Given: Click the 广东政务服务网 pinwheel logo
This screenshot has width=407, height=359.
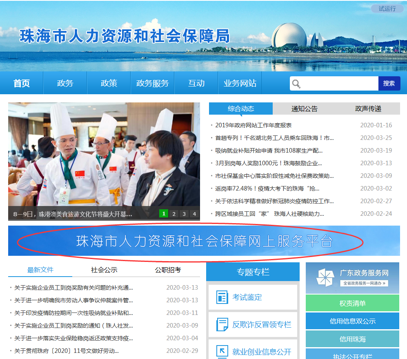Looking at the screenshot, I should (325, 278).
